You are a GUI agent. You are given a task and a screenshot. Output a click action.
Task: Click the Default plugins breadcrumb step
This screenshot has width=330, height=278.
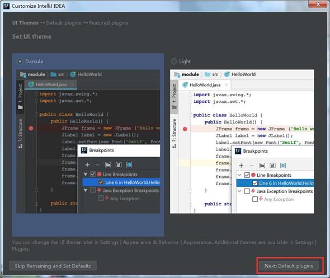[x=64, y=23]
